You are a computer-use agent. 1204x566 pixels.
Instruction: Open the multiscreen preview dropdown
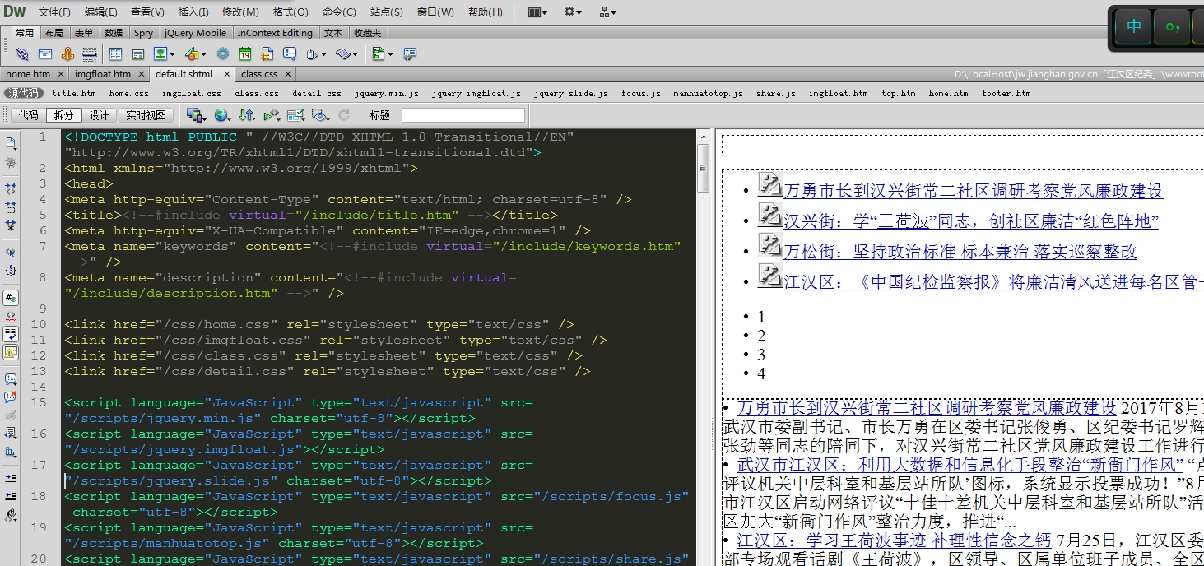click(196, 115)
